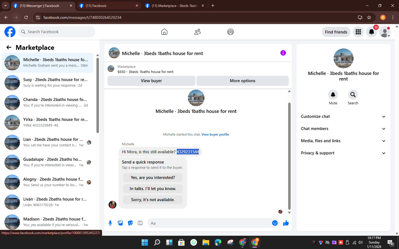Open Chanda 2beds 2baths conversation
Viewport: 399px width, 249px height.
pyautogui.click(x=48, y=103)
